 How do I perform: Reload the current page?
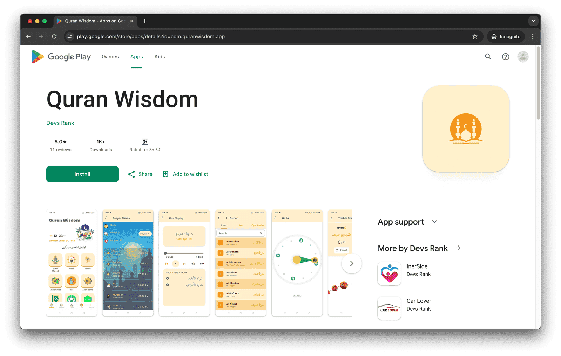point(54,36)
